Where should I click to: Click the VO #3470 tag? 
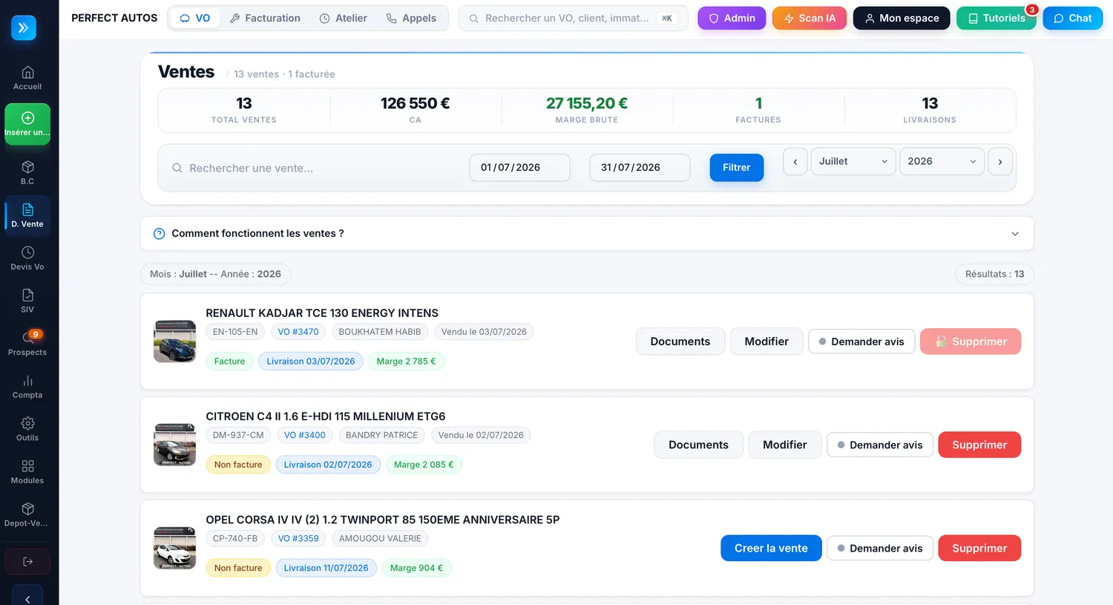point(298,332)
